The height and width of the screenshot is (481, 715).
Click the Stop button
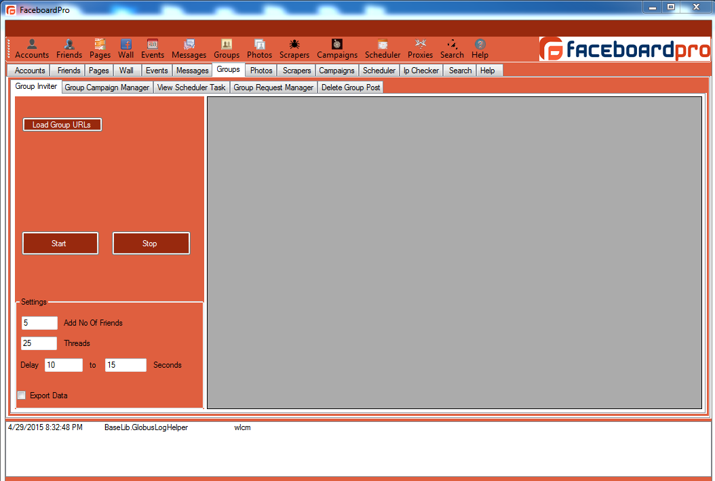151,244
